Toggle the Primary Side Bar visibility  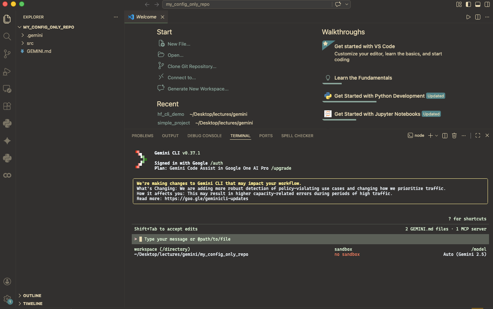click(x=468, y=4)
